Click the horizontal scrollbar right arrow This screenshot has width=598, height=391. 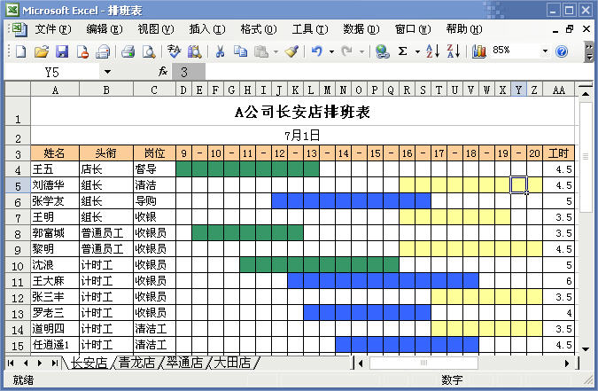click(x=567, y=364)
